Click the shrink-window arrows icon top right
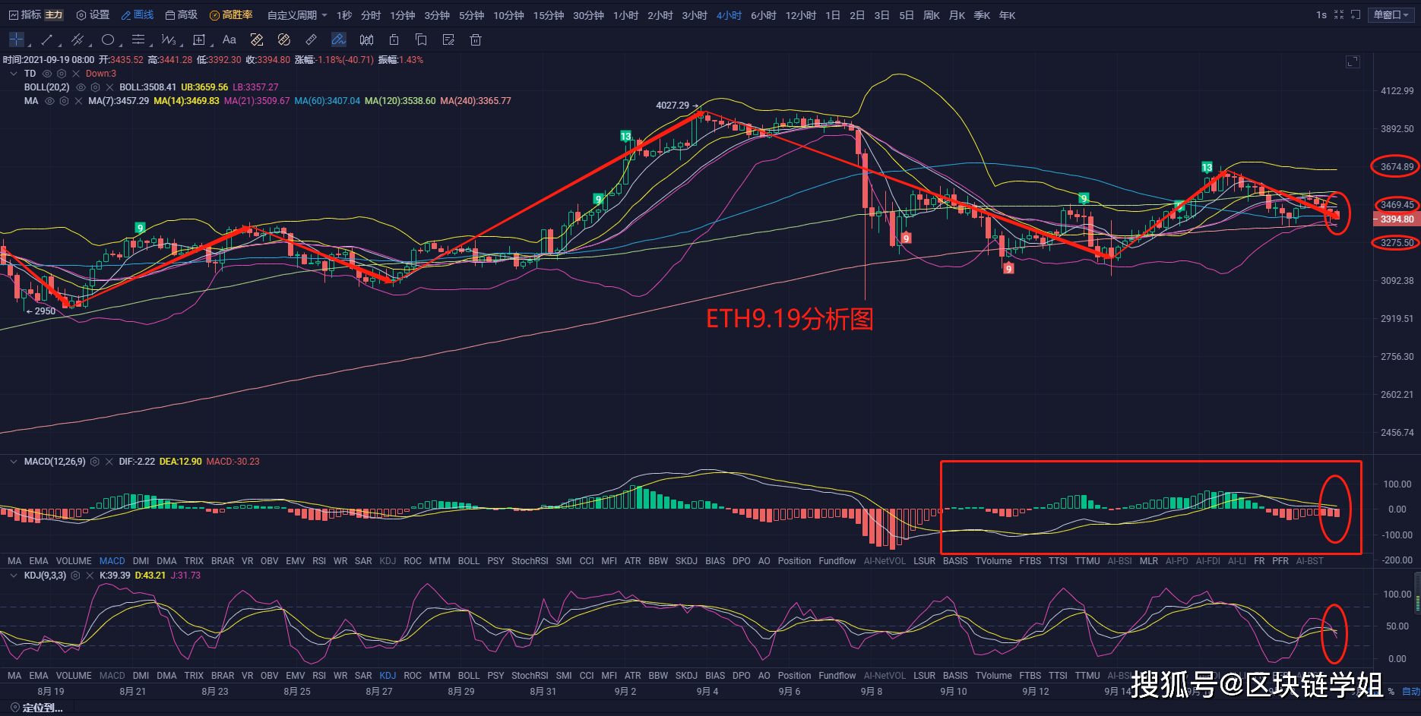This screenshot has width=1421, height=716. point(1339,14)
